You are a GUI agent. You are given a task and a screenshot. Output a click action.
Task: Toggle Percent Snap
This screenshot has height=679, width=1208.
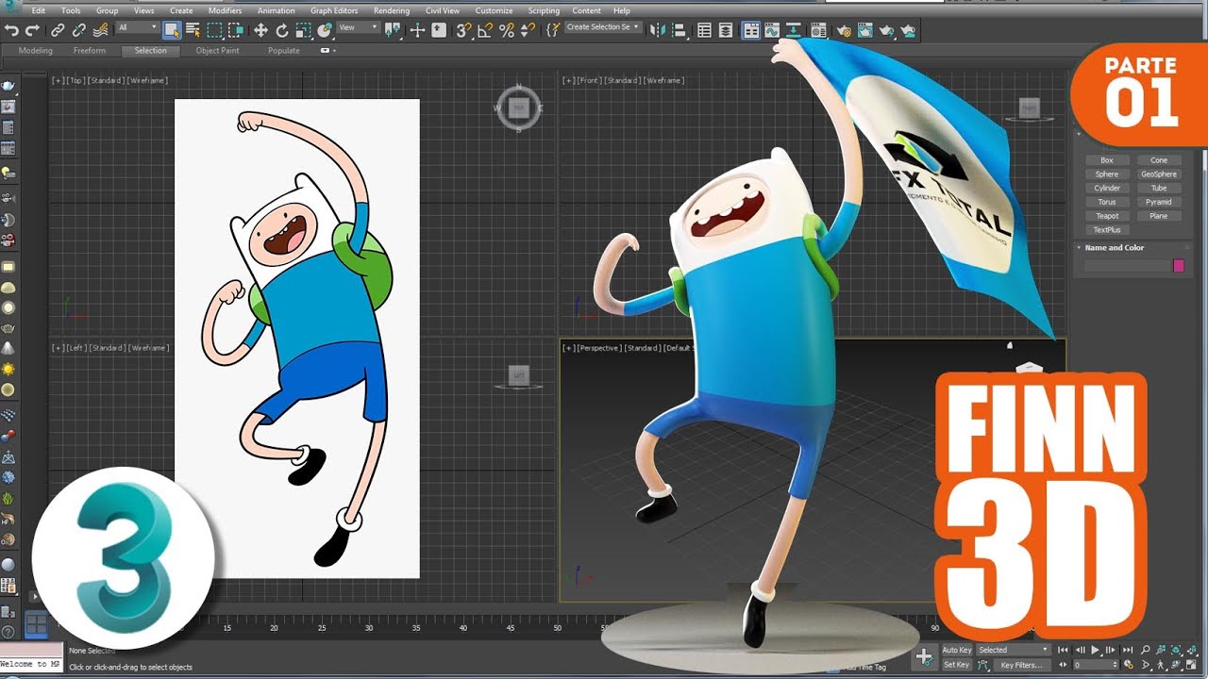pos(507,30)
